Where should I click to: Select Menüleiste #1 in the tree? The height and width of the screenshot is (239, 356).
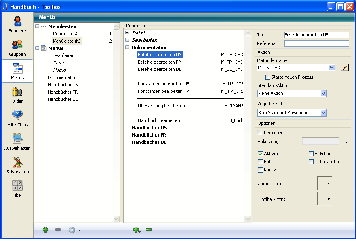66,34
